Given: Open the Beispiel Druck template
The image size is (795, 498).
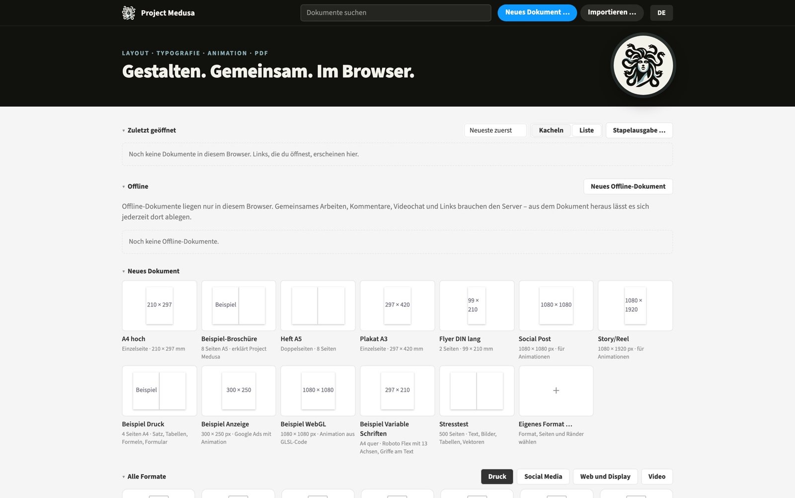Looking at the screenshot, I should click(x=159, y=391).
